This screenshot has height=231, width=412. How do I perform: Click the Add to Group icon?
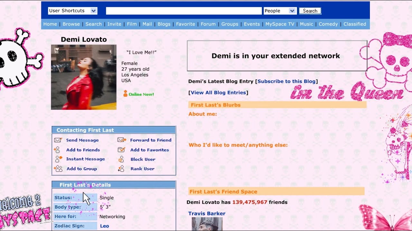click(58, 169)
